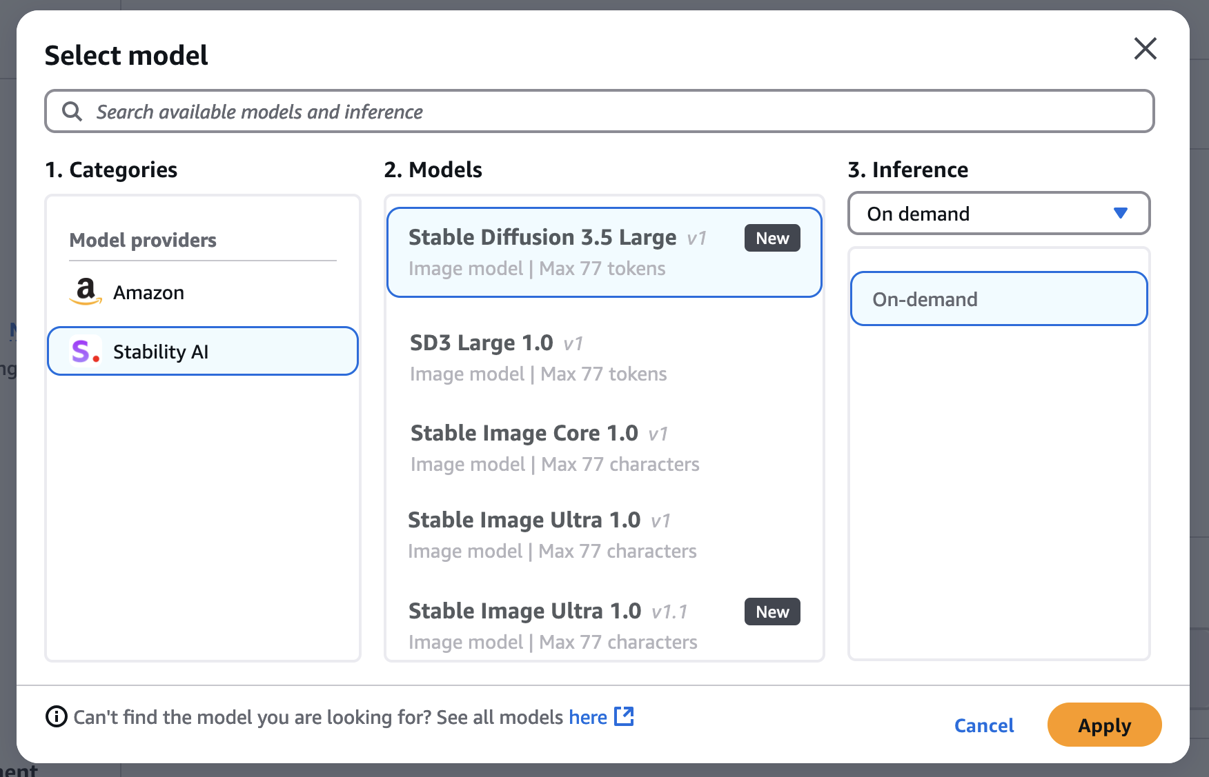Screen dimensions: 1209x777
Task: Choose Stable Image Ultra 1.0 v1 model
Action: tap(604, 535)
